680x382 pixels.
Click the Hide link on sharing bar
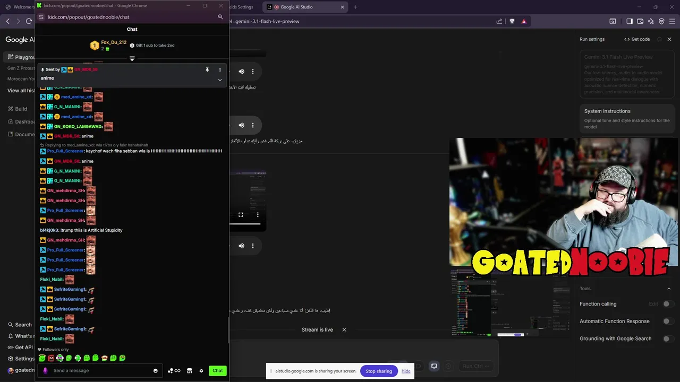[406, 371]
